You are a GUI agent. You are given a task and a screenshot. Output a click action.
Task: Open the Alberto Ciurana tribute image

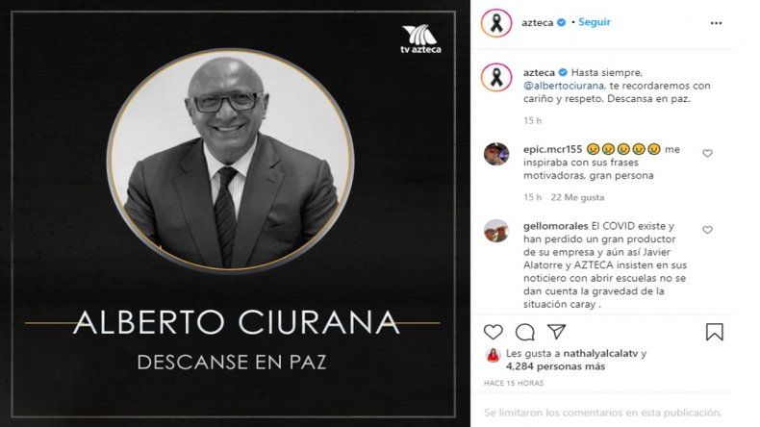point(234,213)
